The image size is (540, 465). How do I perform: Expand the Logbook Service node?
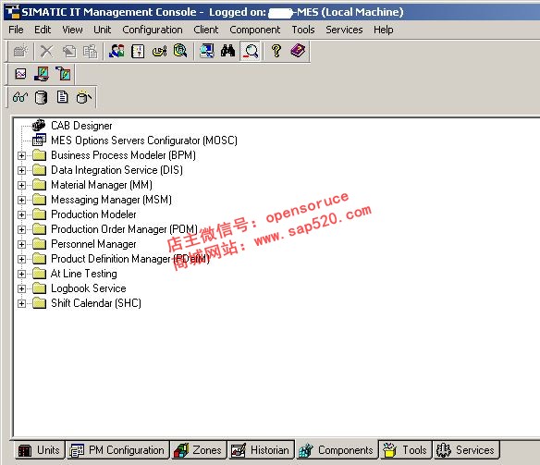point(21,288)
